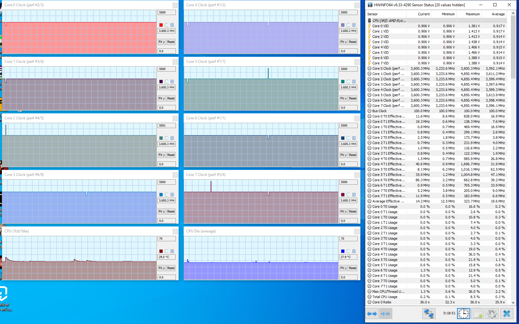Click the Maximum column header

[x=472, y=14]
